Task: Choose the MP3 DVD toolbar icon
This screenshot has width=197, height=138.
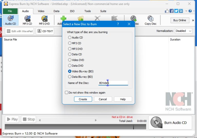Action: point(45,20)
